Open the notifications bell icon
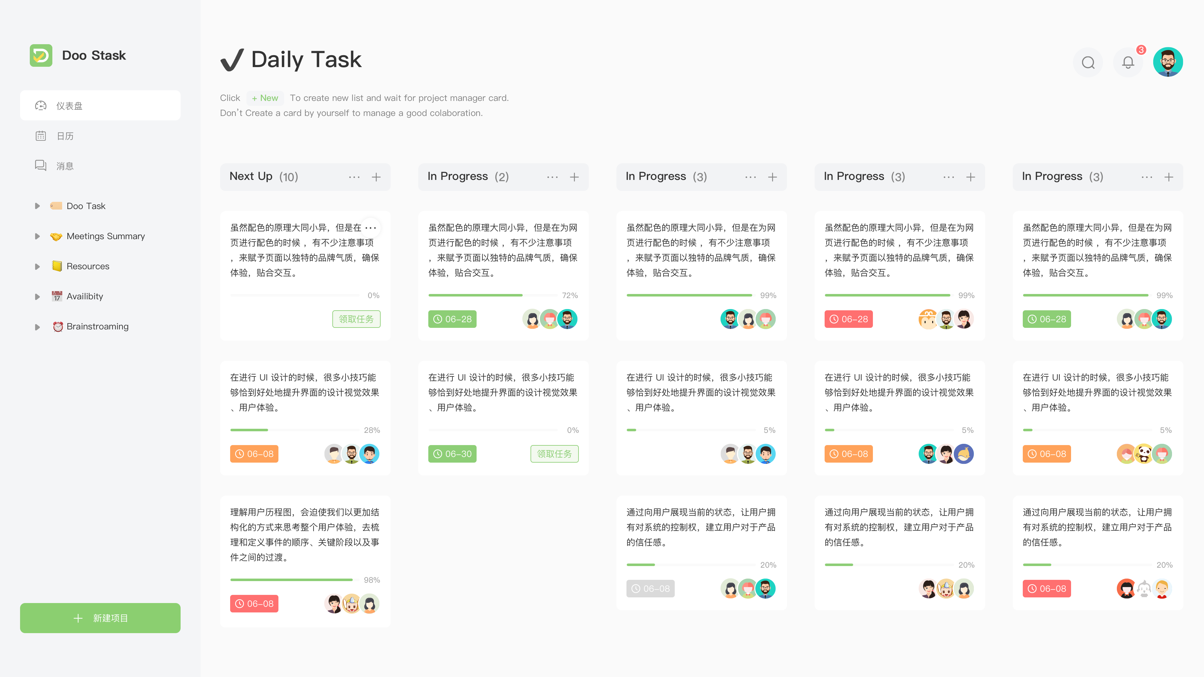1204x677 pixels. point(1128,62)
